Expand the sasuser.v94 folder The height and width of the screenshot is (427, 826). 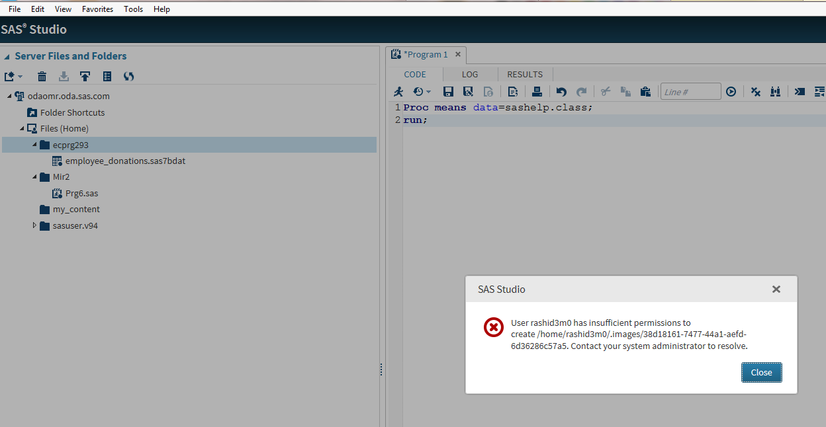click(34, 225)
